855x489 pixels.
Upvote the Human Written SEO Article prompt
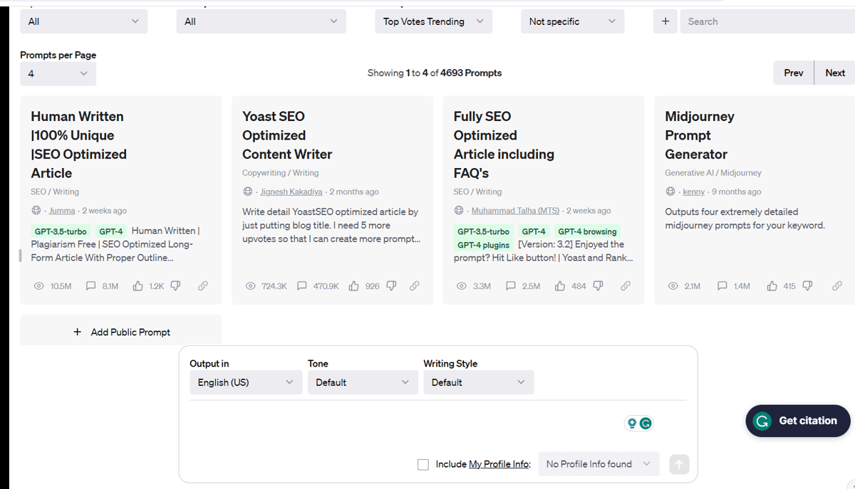(138, 286)
